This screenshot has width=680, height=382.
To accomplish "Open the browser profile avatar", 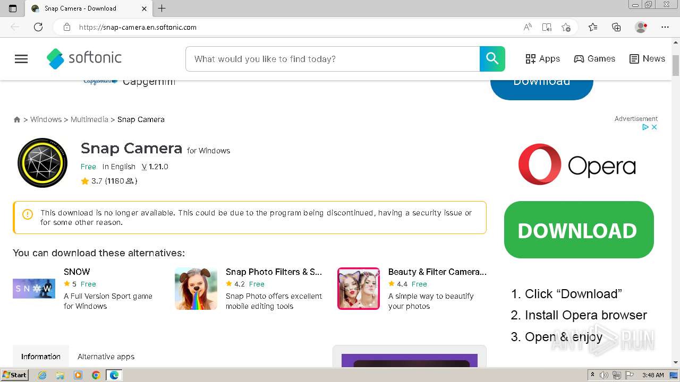I will 641,27.
